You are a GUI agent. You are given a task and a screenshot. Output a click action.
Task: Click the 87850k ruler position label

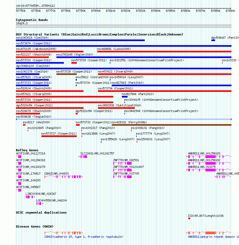[x=171, y=11]
